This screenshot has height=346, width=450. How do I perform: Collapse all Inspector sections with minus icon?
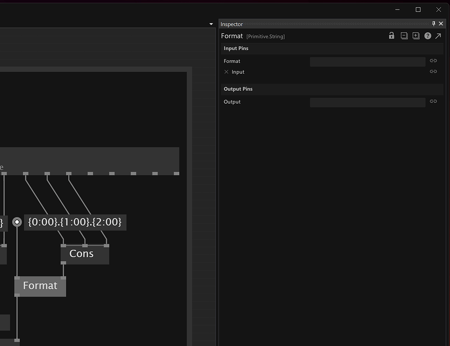[x=404, y=36]
